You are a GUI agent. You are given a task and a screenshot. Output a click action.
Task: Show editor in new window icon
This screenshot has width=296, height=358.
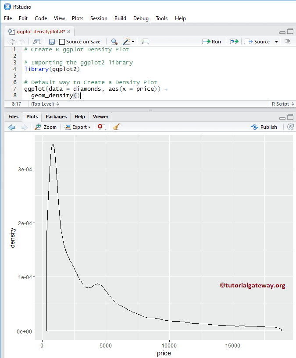click(x=36, y=42)
